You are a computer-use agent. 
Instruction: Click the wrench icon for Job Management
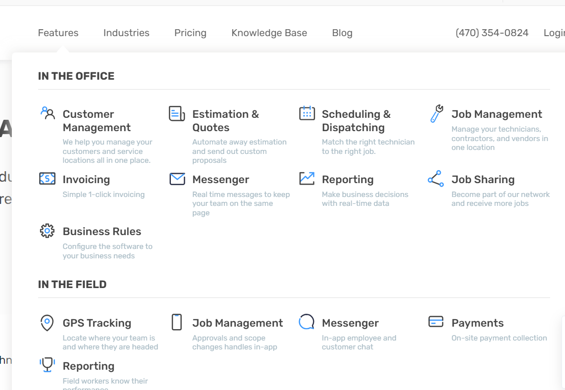(x=436, y=113)
